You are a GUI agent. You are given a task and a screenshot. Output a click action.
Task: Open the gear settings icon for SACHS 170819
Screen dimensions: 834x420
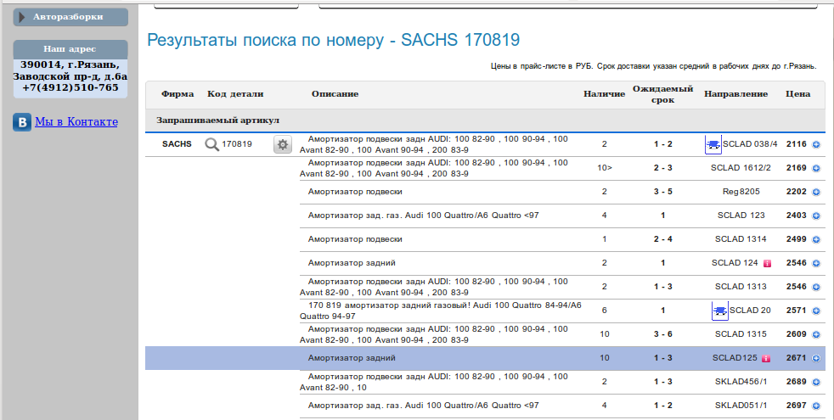click(x=283, y=144)
